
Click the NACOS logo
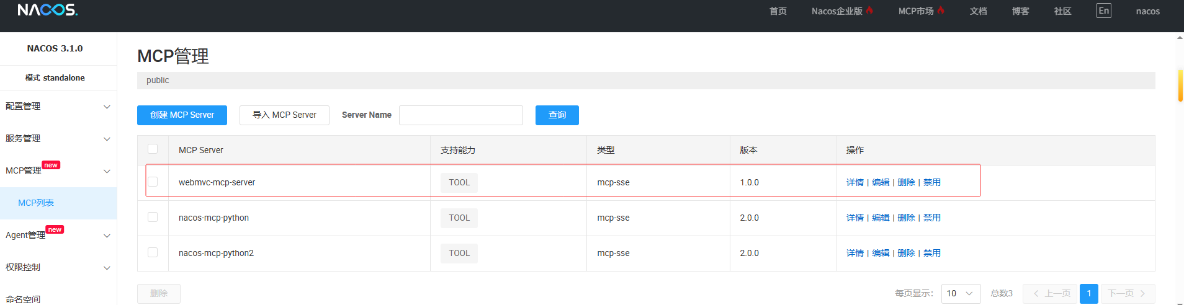click(x=48, y=10)
